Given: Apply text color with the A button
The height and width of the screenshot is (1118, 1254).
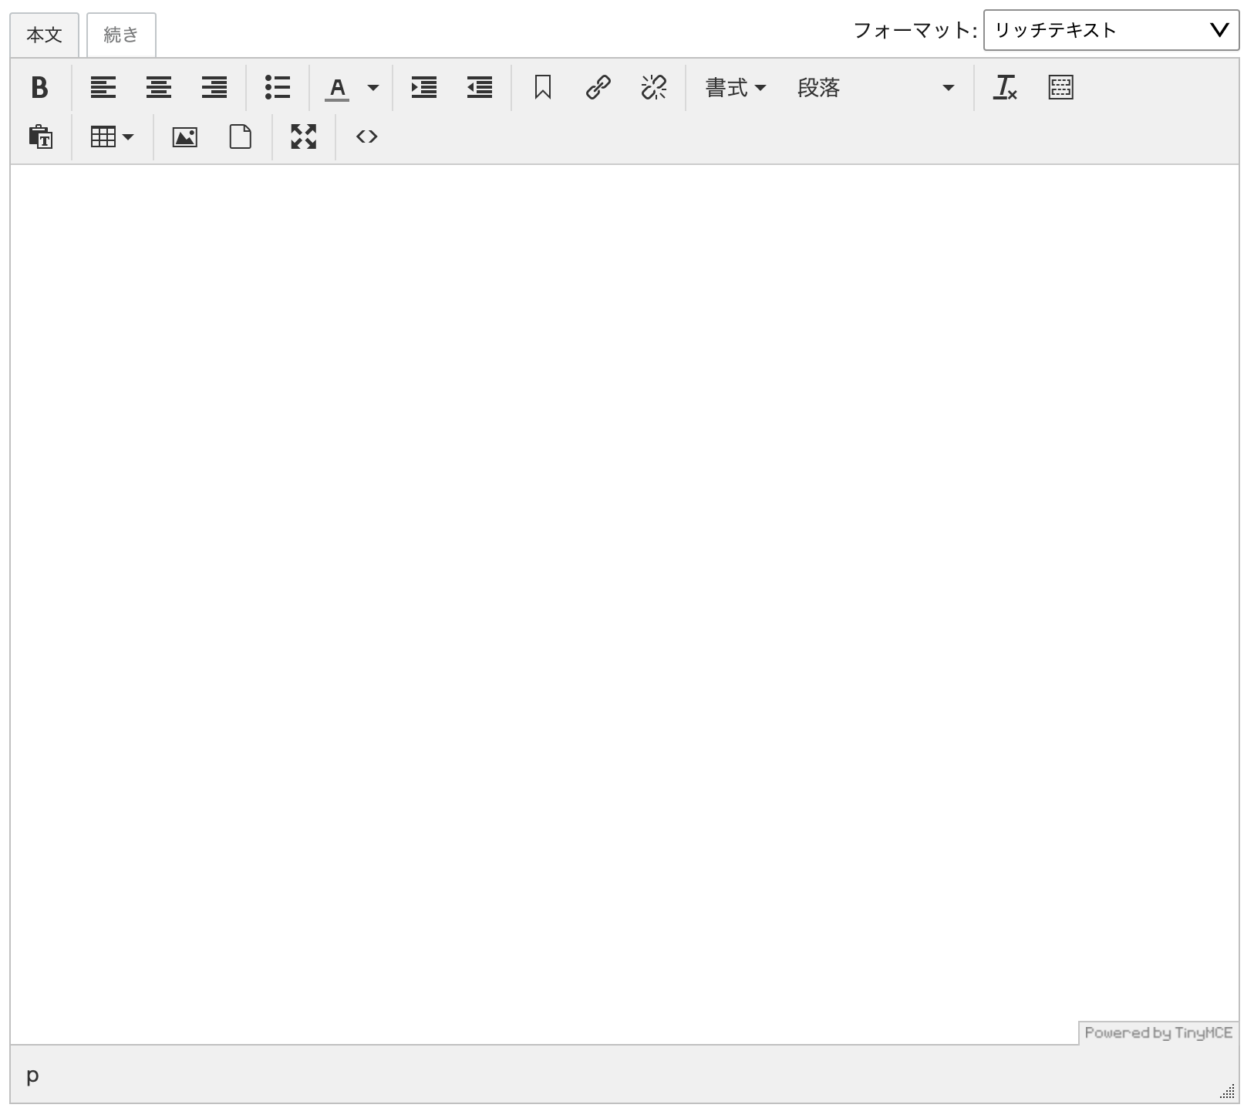Looking at the screenshot, I should click(337, 88).
